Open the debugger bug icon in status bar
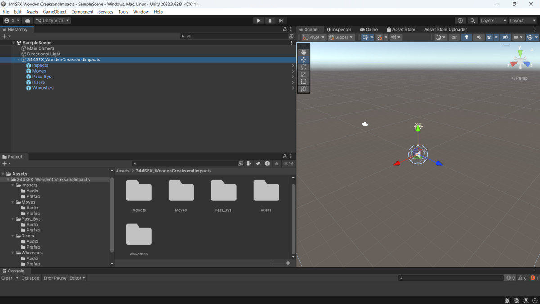The height and width of the screenshot is (304, 540). pyautogui.click(x=507, y=300)
